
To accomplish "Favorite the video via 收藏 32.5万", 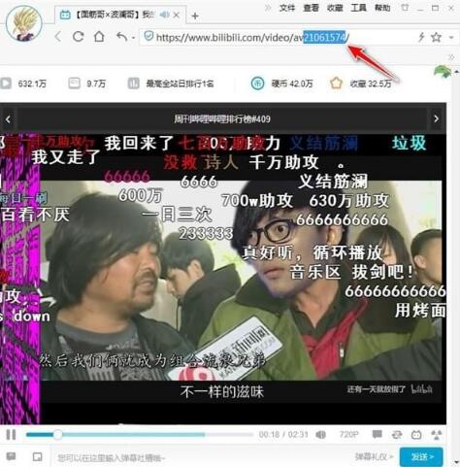I will (x=361, y=83).
